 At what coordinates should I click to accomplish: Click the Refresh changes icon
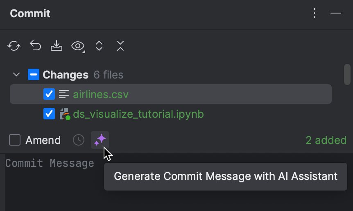pos(14,46)
